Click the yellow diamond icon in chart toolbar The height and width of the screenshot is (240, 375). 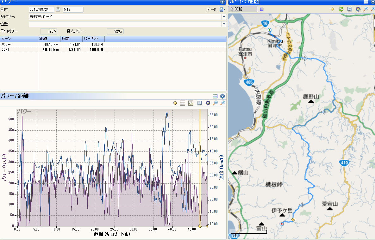click(x=175, y=103)
